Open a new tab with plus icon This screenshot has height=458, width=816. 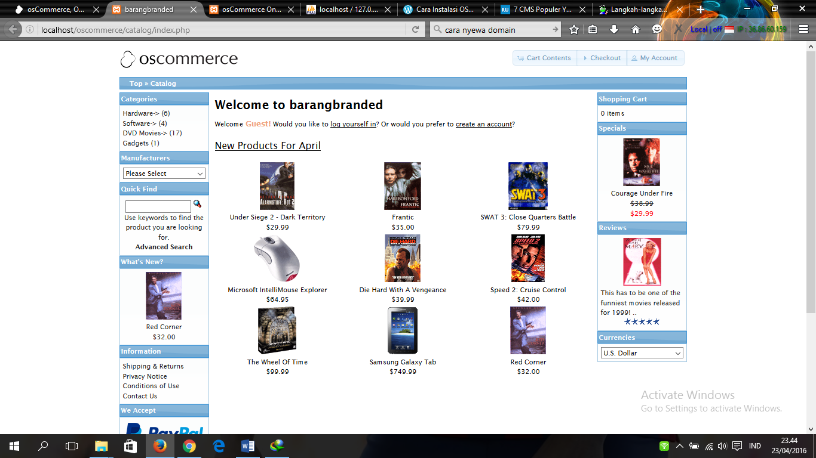701,10
